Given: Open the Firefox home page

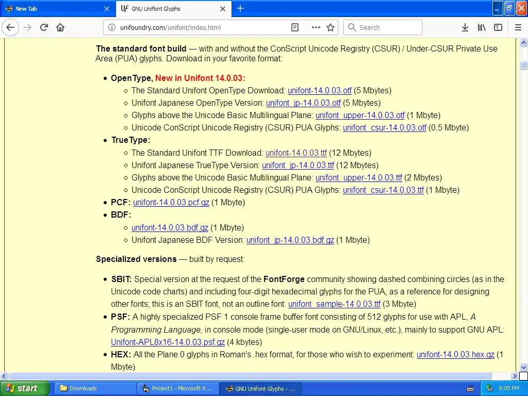Looking at the screenshot, I should point(60,27).
